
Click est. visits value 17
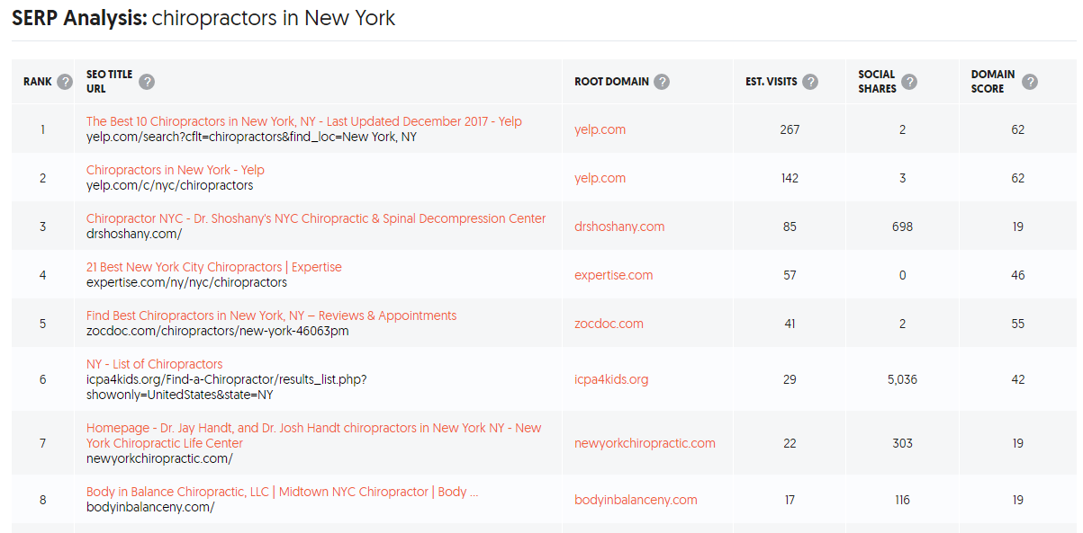790,500
